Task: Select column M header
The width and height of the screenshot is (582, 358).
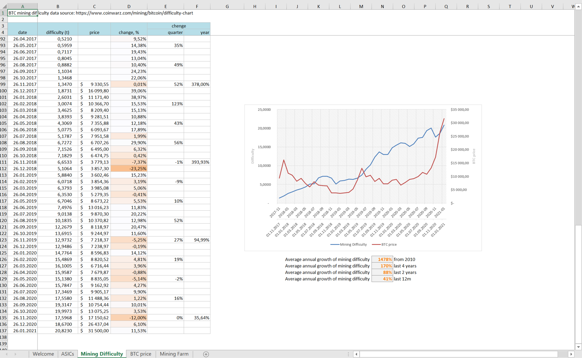Action: (361, 6)
